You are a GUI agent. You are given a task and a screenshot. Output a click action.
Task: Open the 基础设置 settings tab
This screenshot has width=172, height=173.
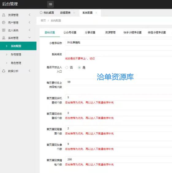point(50,32)
